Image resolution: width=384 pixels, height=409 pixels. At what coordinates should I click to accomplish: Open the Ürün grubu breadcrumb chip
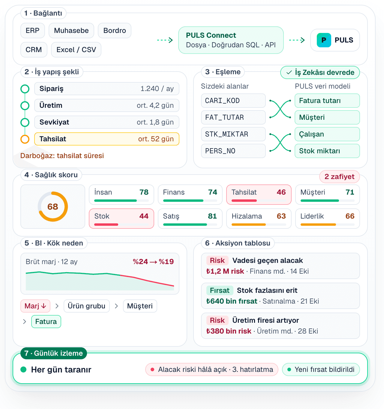87,306
